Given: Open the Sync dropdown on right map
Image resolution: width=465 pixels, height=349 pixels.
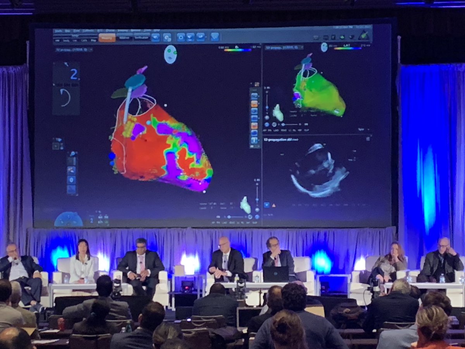Looking at the screenshot, I should 364,130.
